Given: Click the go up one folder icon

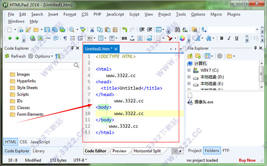Looking at the screenshot, I should point(190,56).
